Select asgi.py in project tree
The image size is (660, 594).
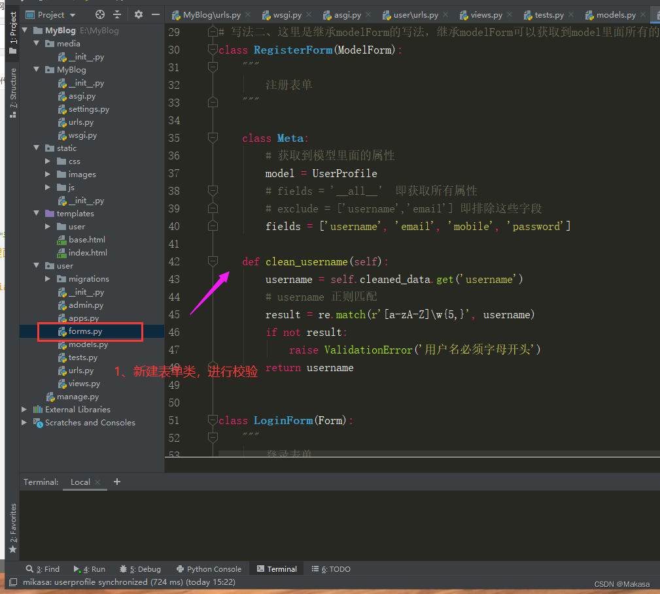77,96
